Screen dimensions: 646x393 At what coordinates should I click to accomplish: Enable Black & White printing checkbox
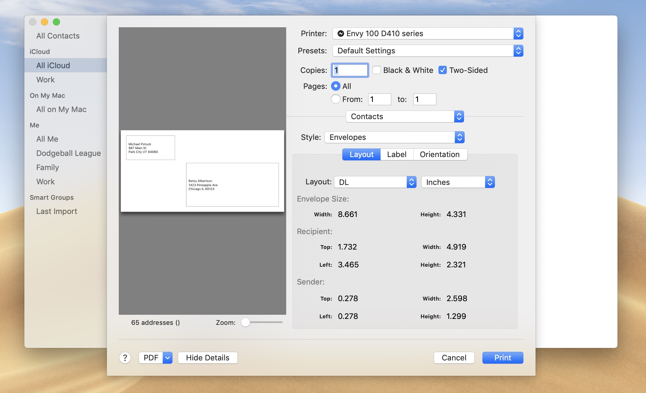coord(377,70)
